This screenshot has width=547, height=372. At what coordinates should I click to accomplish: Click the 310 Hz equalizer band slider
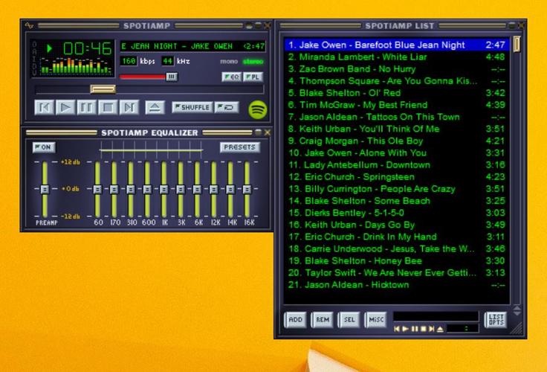pos(131,189)
